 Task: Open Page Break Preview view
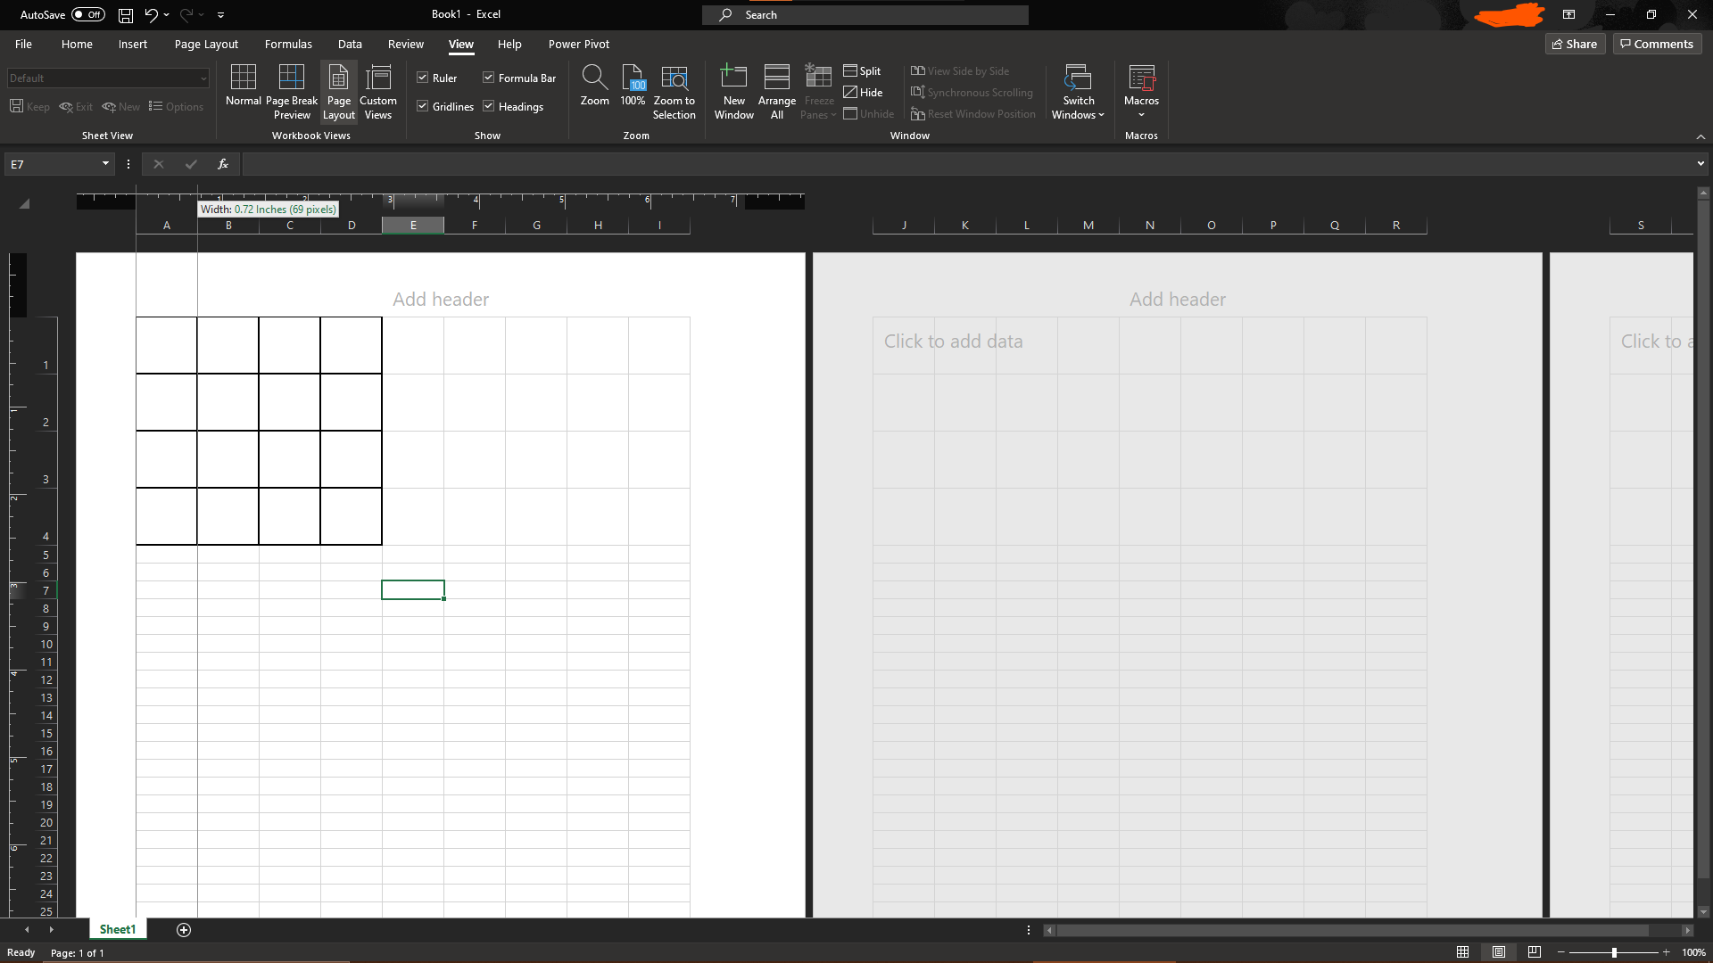click(x=292, y=90)
